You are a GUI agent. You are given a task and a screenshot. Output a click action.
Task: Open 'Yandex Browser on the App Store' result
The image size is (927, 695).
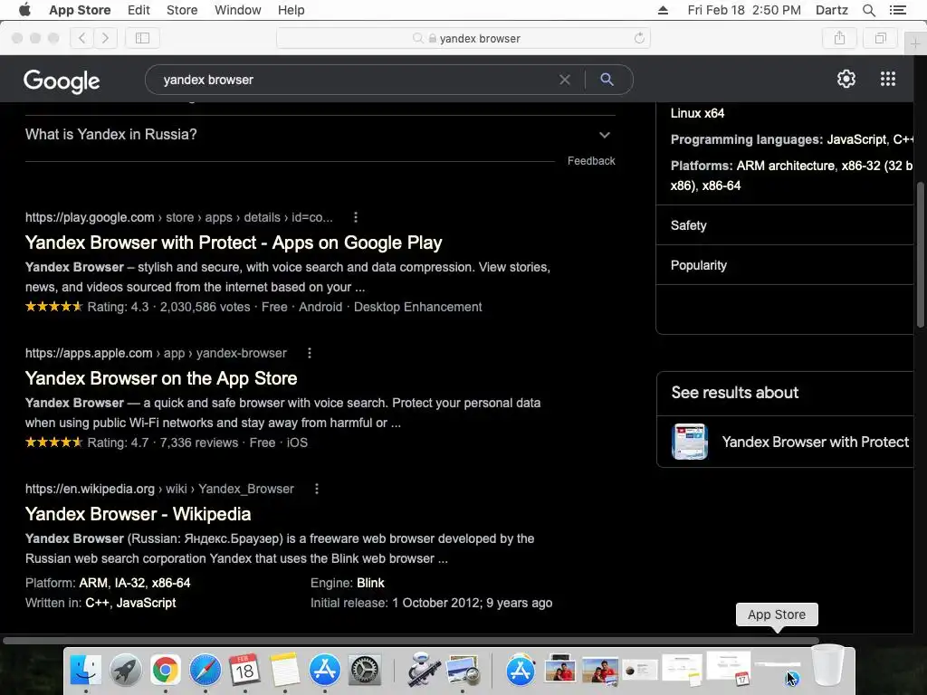161,379
